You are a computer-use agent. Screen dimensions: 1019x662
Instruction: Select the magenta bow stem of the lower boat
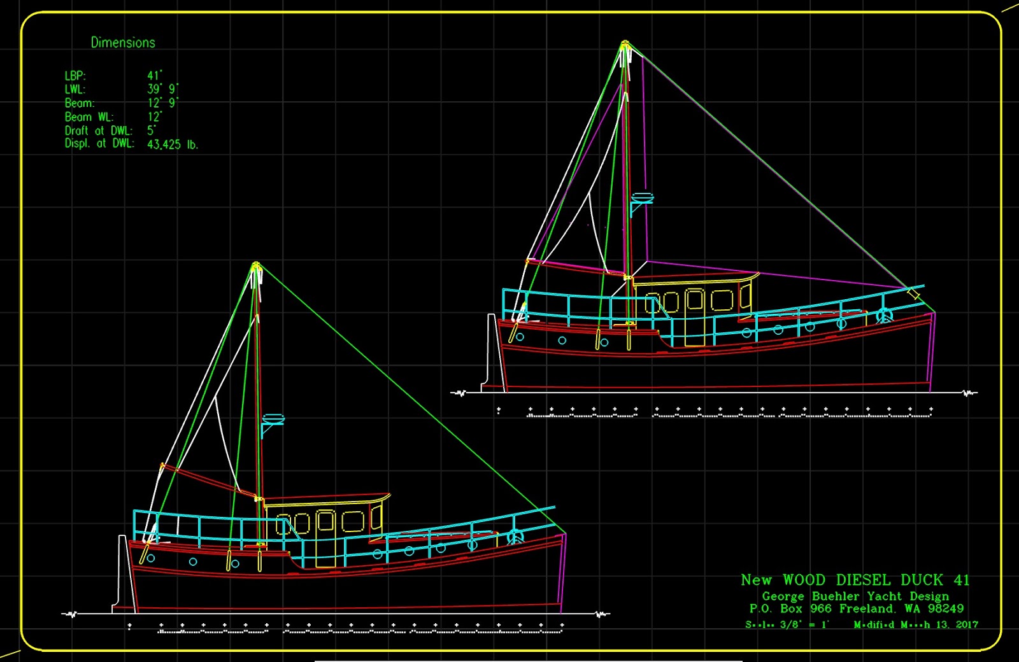point(562,573)
